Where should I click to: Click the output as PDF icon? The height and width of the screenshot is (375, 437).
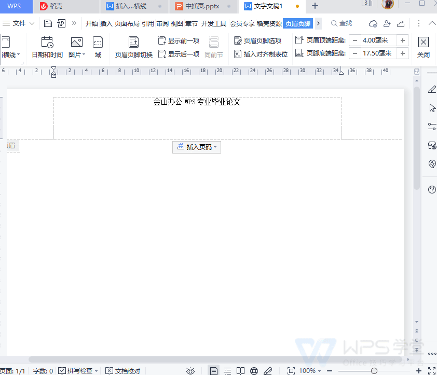(61, 23)
